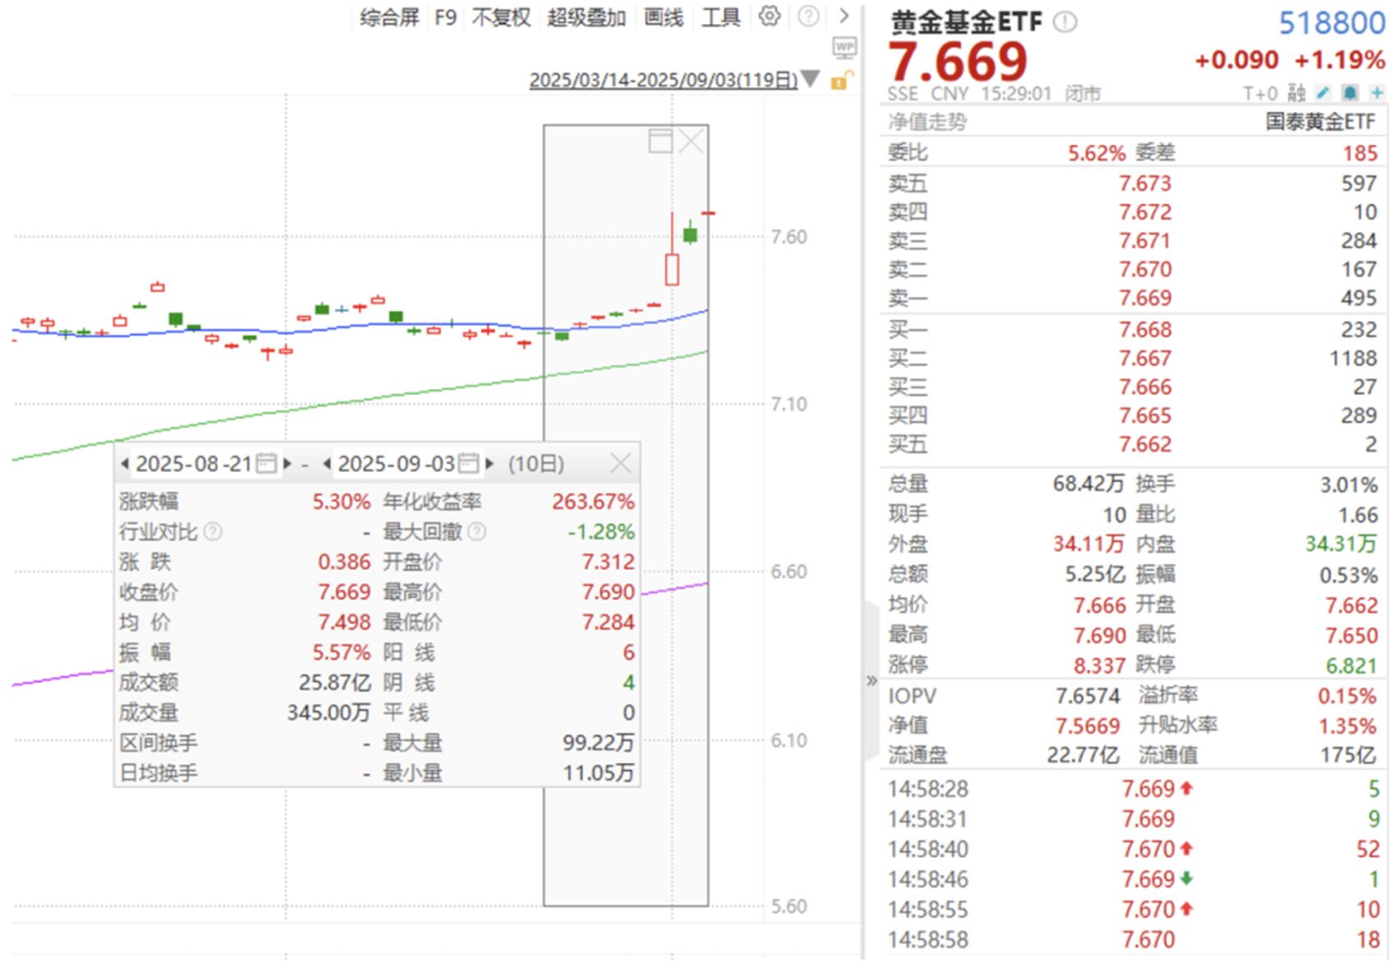The image size is (1389, 964).
Task: Click the F9 button
Action: 444,16
